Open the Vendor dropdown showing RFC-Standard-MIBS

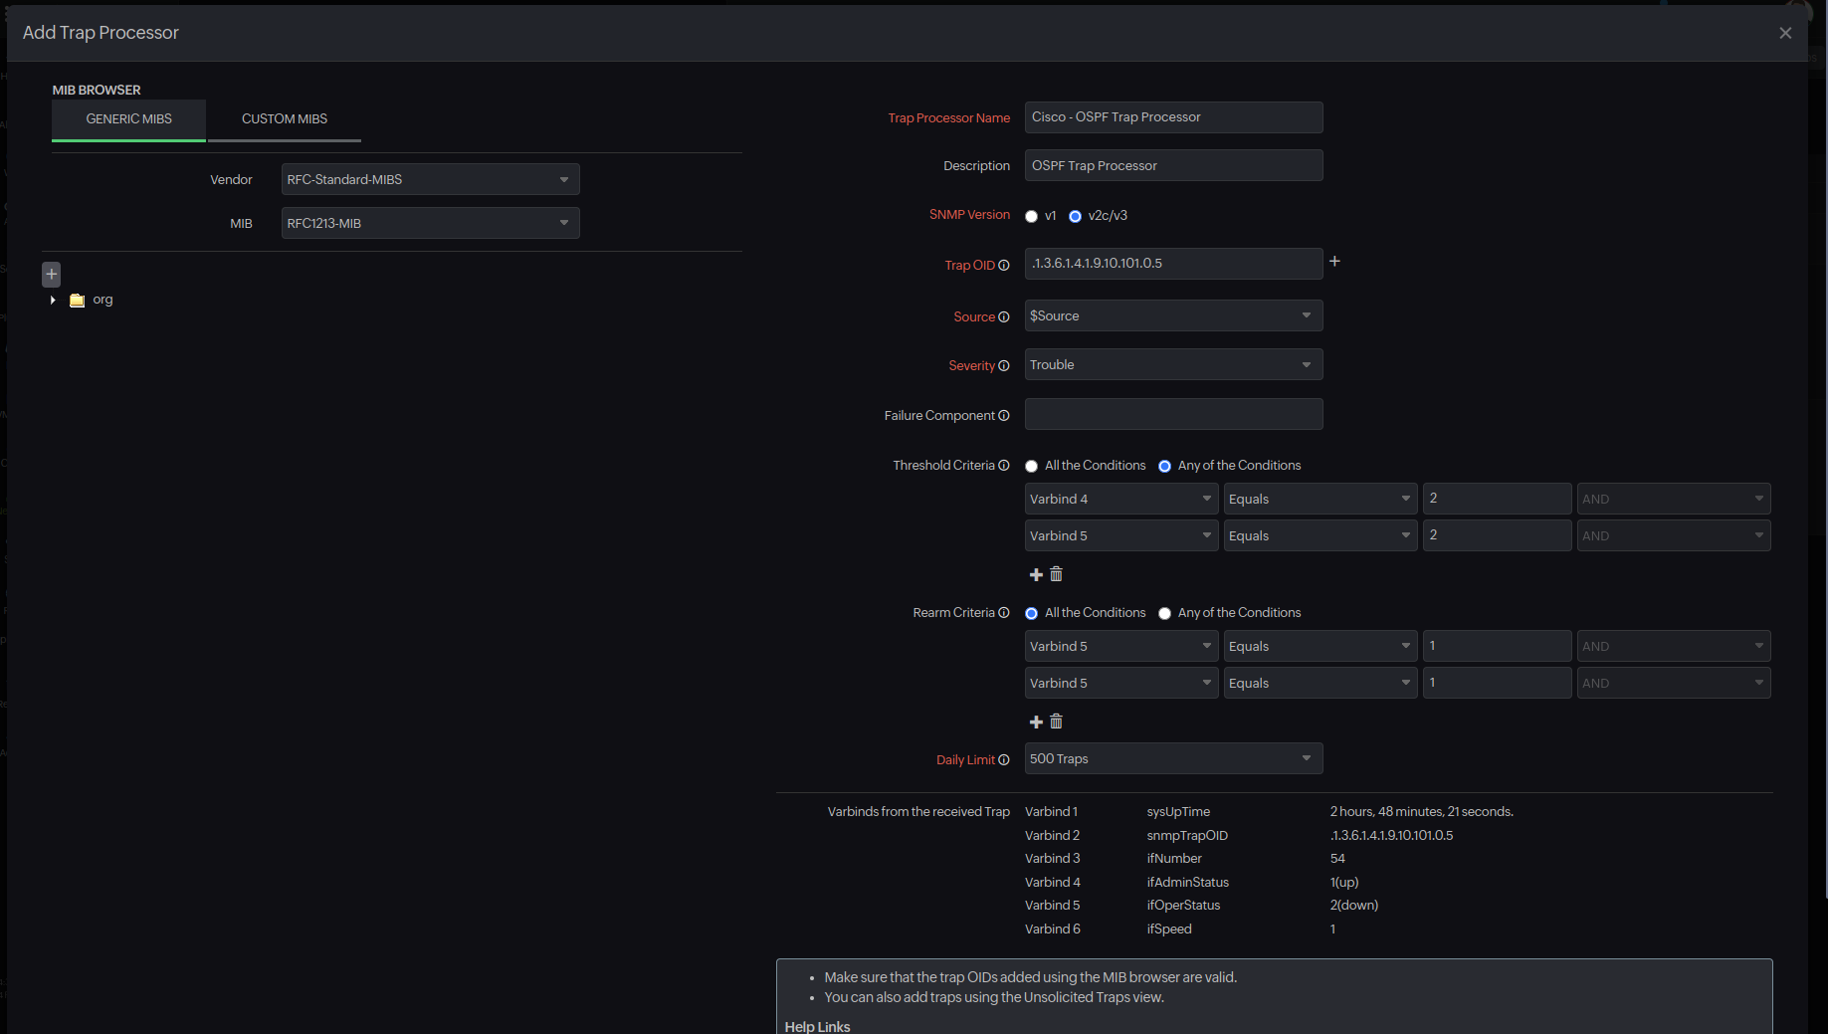(430, 180)
